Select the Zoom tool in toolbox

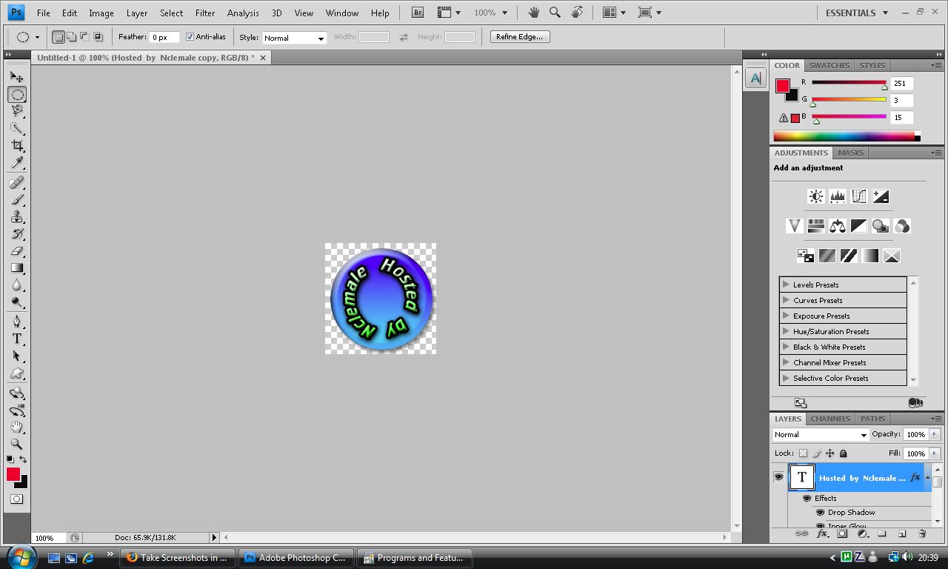coord(17,445)
